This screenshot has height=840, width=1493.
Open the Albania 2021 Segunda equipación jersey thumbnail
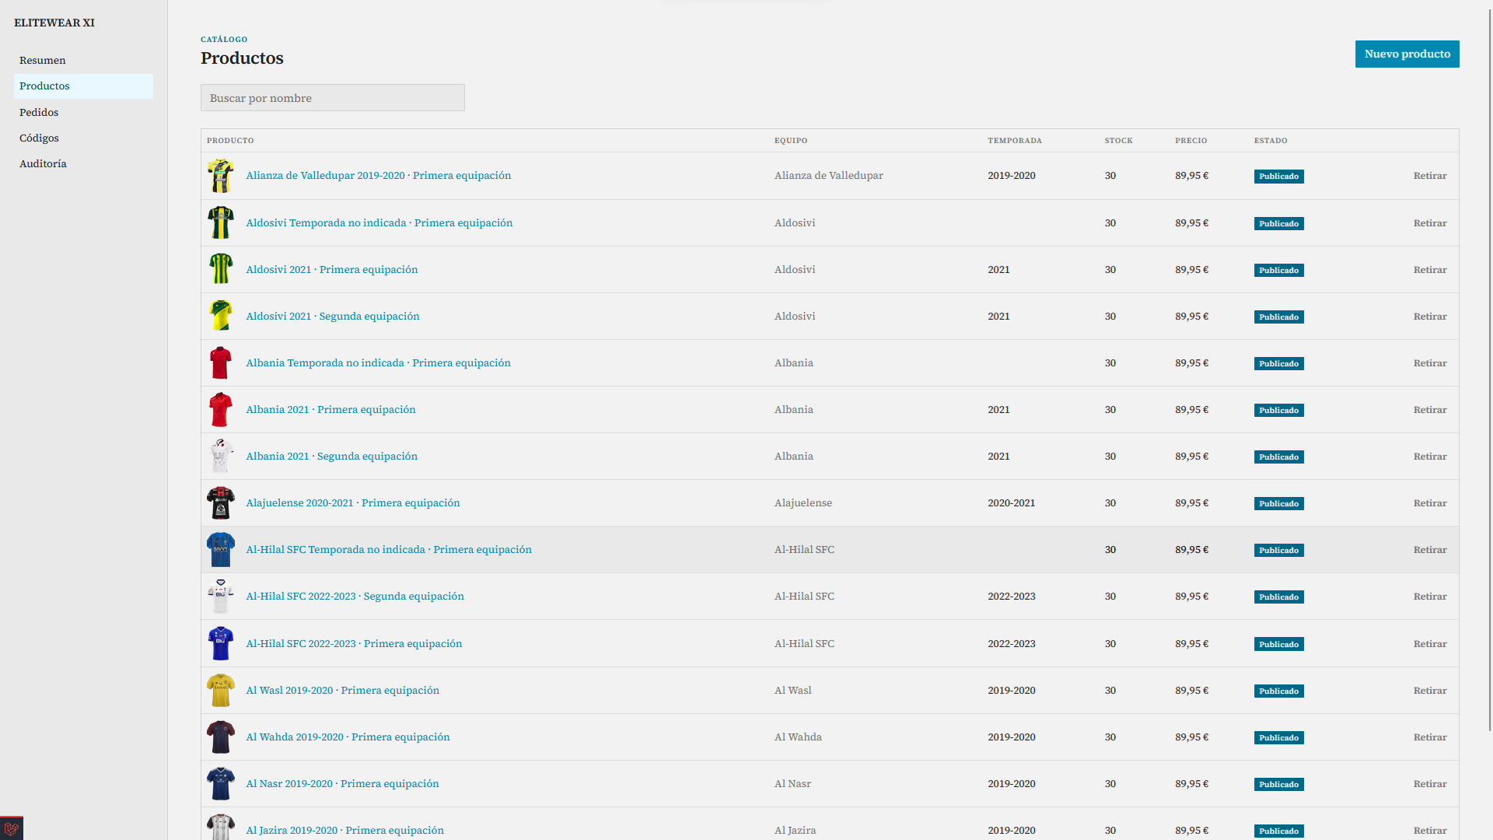click(221, 456)
